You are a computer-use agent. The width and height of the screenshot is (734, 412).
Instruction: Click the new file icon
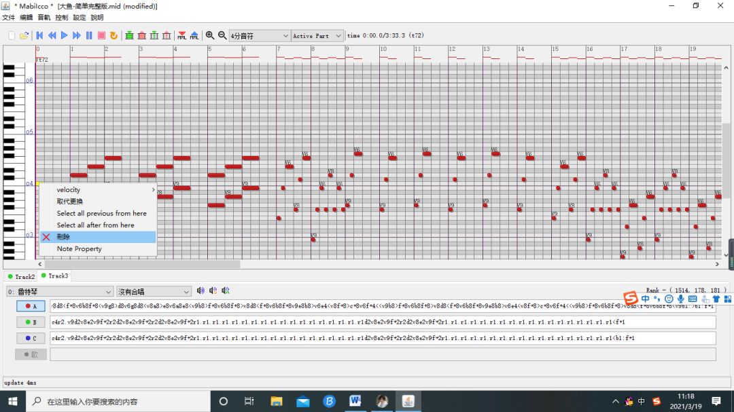point(12,35)
